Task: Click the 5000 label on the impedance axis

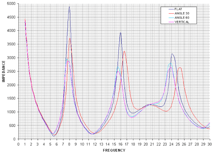Action: pyautogui.click(x=11, y=4)
